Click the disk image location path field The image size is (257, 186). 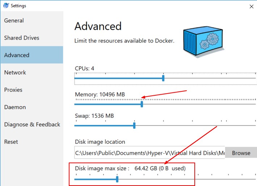[149, 153]
